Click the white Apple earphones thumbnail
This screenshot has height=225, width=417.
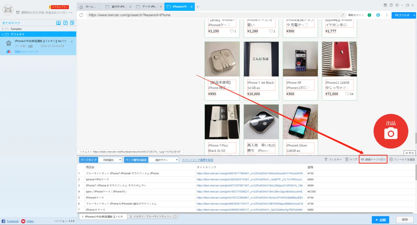(222, 59)
